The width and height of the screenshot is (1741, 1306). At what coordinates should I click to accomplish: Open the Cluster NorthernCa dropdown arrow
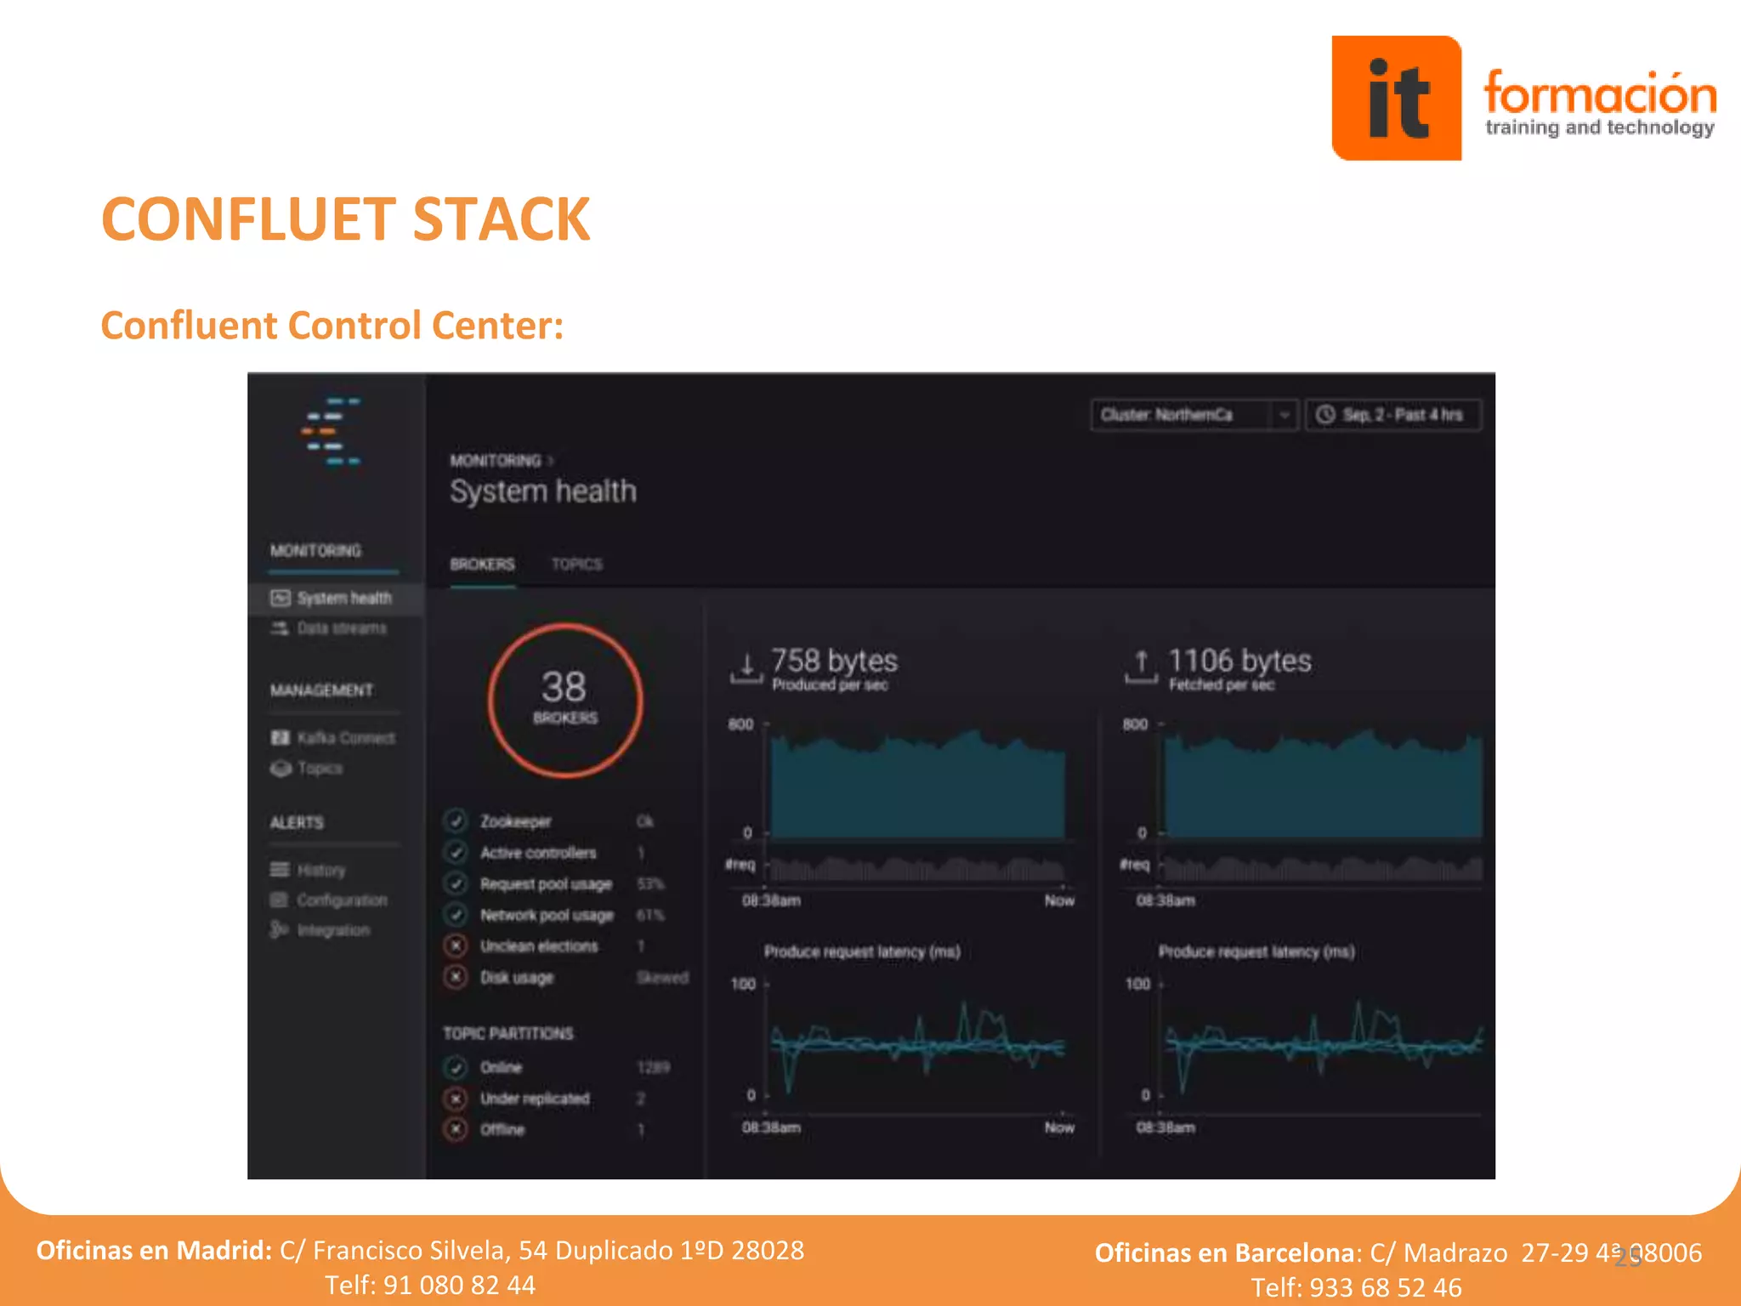click(x=1284, y=415)
